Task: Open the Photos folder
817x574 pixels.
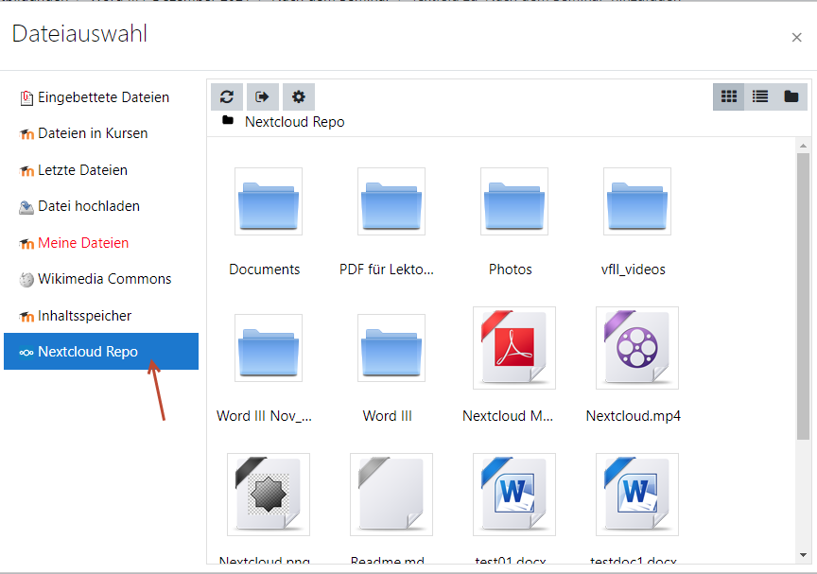Action: coord(513,201)
